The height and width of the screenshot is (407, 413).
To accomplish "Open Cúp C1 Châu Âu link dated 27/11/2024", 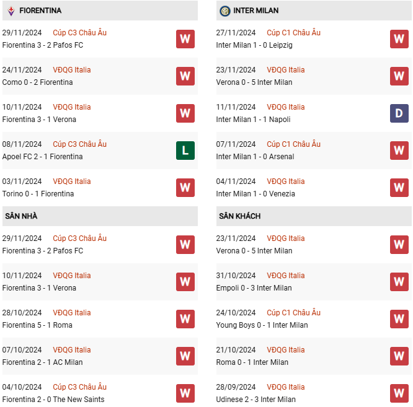I will click(x=293, y=33).
